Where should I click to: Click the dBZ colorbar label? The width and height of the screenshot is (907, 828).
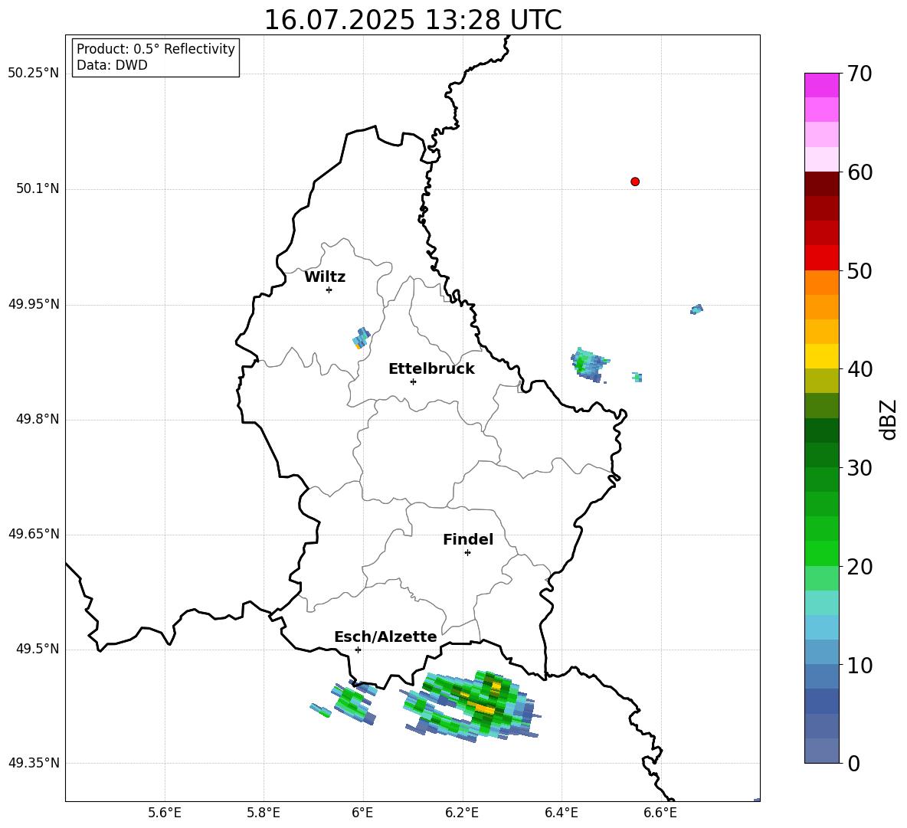[888, 419]
